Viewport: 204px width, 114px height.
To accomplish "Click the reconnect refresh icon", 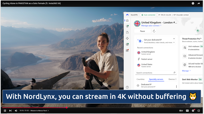I will tap(154, 31).
